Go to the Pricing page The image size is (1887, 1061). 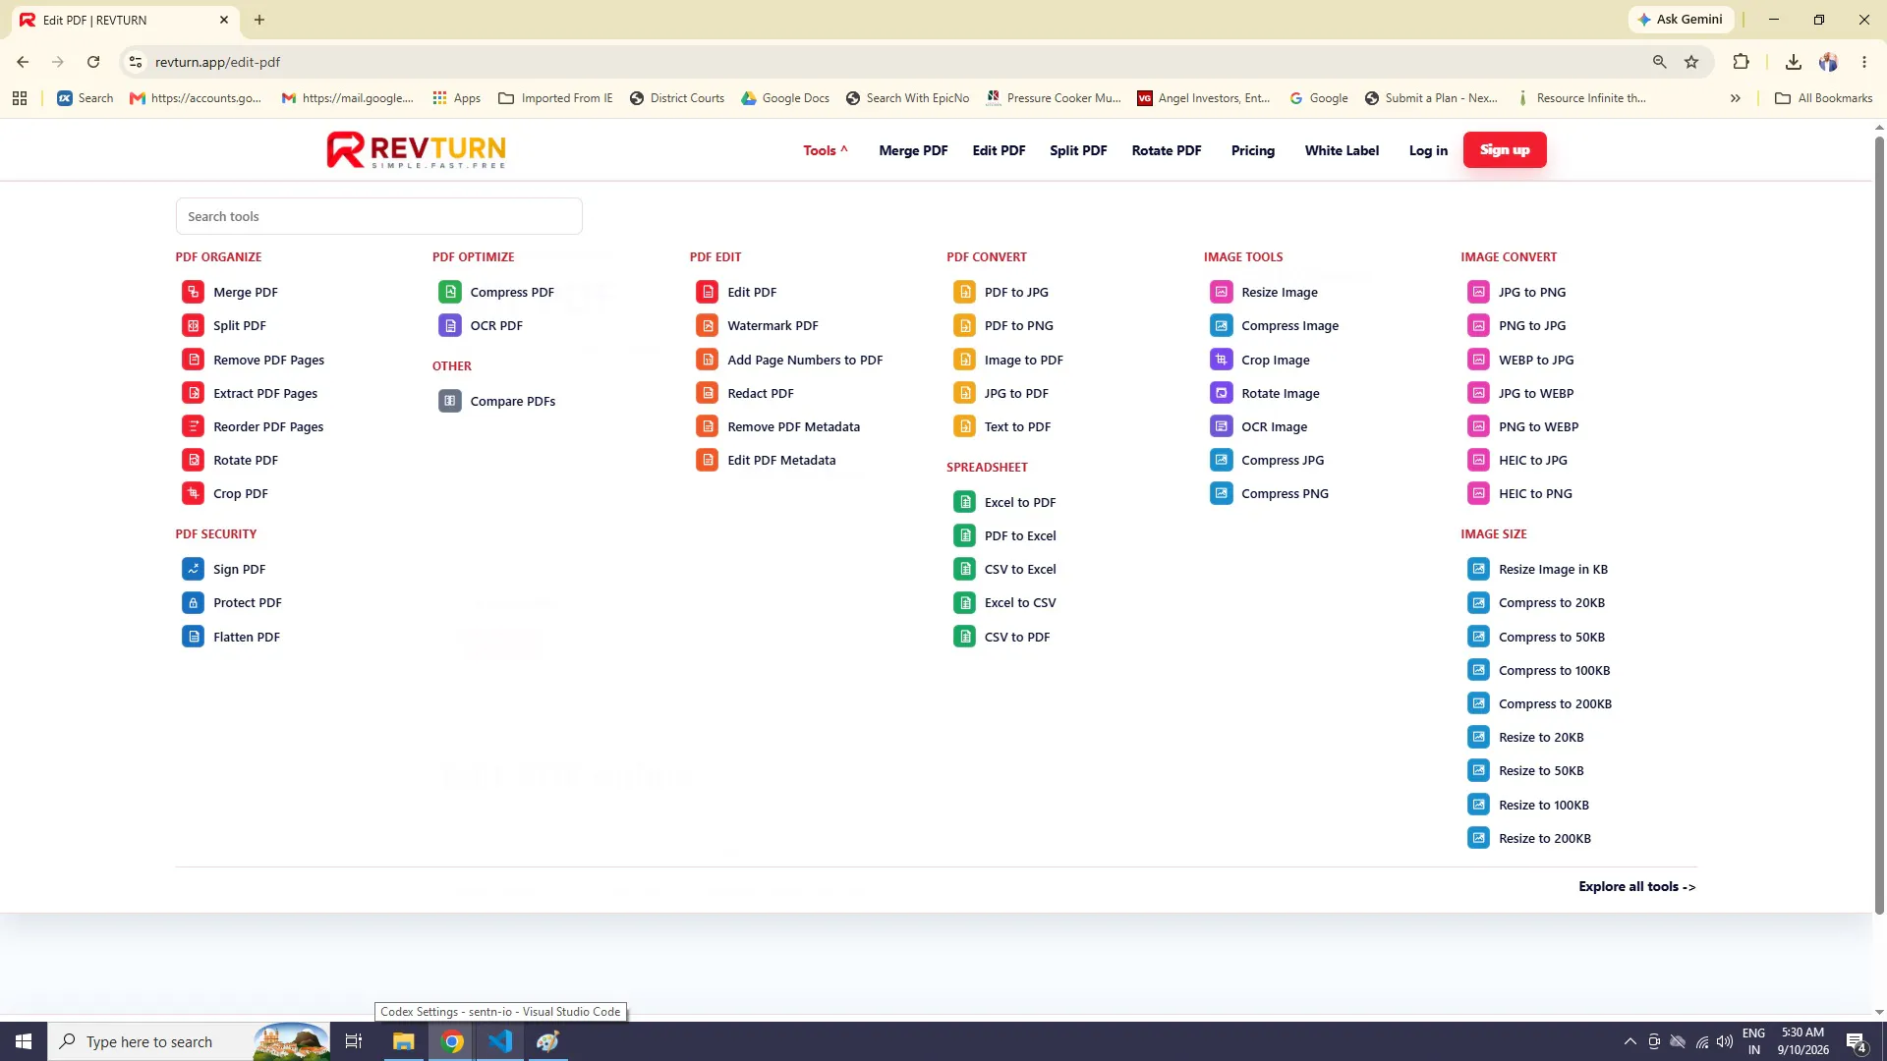pyautogui.click(x=1253, y=150)
